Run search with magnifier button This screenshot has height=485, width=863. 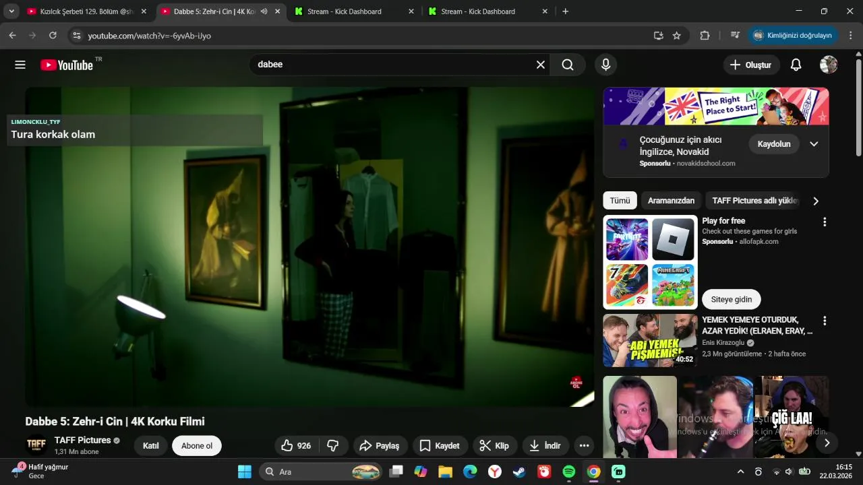coord(568,65)
